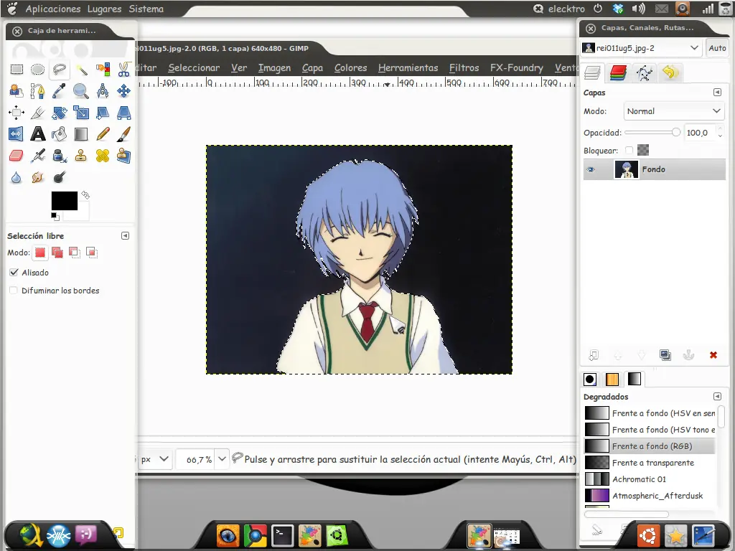The width and height of the screenshot is (735, 551).
Task: Select the Crop knife tool
Action: (37, 113)
